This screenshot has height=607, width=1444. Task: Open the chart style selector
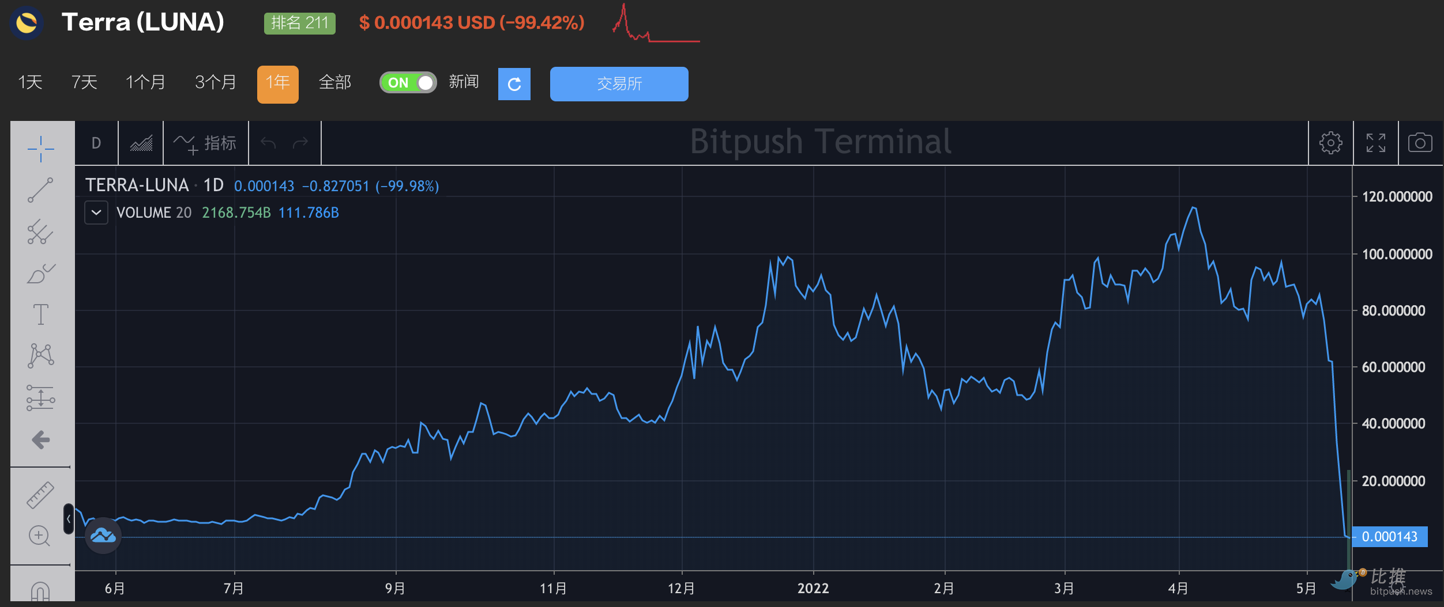click(141, 143)
